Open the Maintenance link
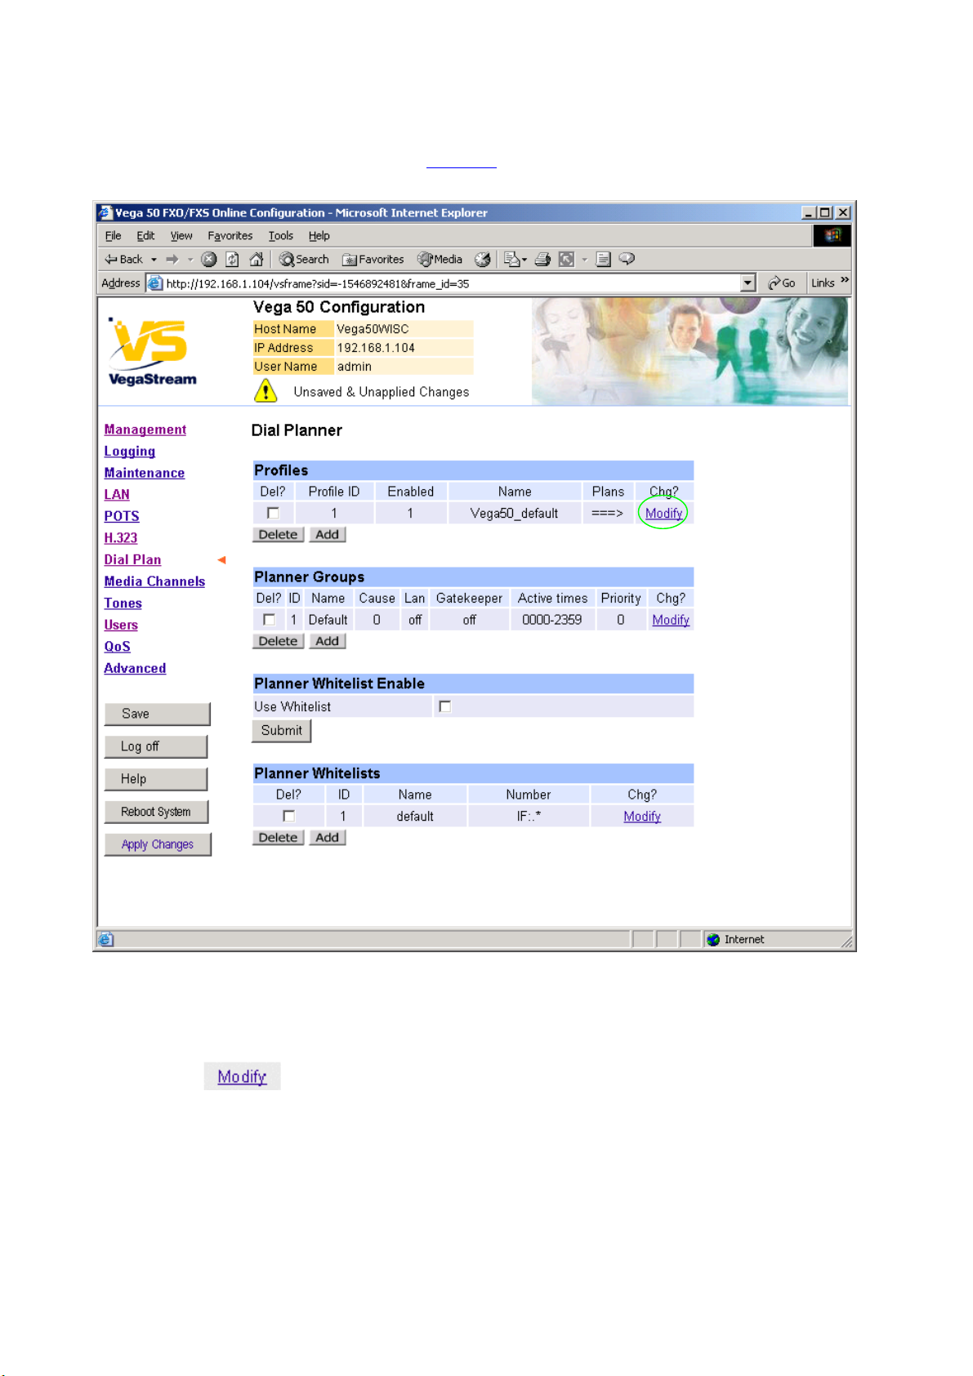 [145, 473]
